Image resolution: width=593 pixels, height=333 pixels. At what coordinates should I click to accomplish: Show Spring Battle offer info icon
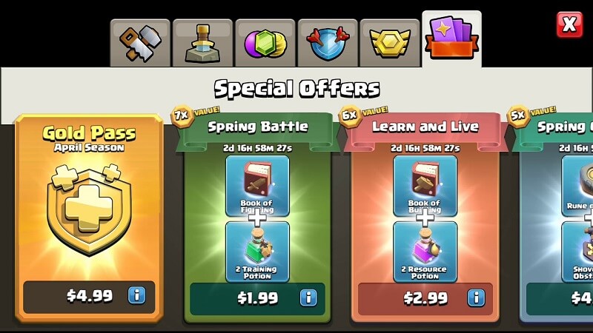(x=308, y=297)
